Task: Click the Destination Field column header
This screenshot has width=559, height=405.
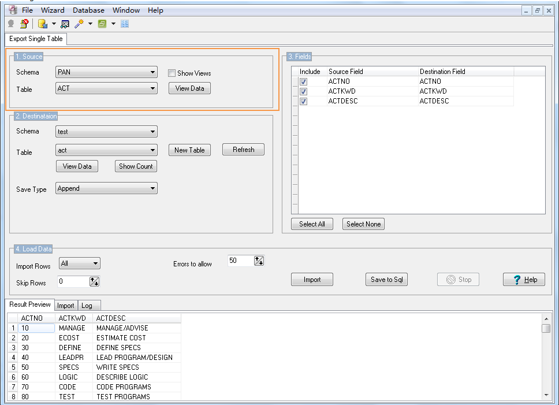Action: (465, 71)
